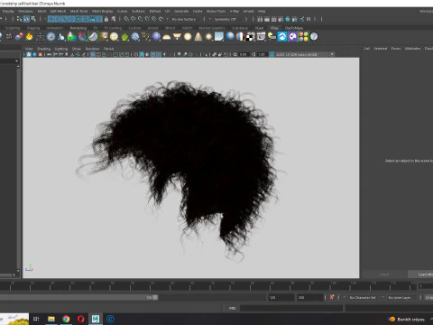
Task: Open the viewport Lighting menu
Action: [61, 49]
